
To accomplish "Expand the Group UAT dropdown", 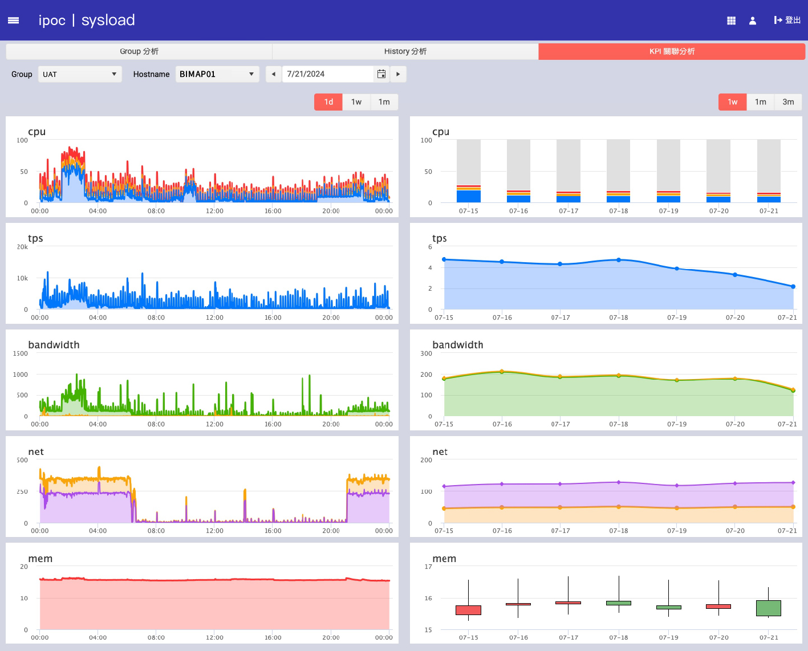I will tap(80, 74).
